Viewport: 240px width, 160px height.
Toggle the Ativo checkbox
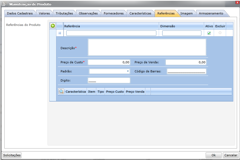(x=209, y=33)
